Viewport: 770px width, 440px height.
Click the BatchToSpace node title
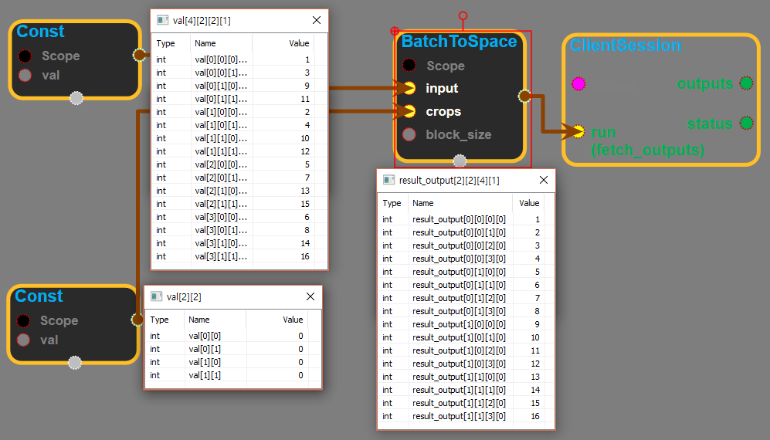[459, 42]
